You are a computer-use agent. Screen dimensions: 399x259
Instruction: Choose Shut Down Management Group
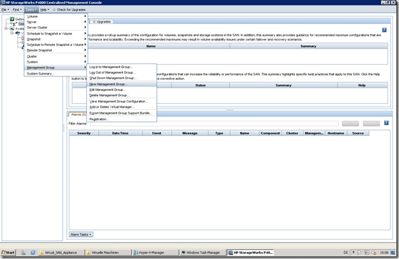(x=122, y=78)
